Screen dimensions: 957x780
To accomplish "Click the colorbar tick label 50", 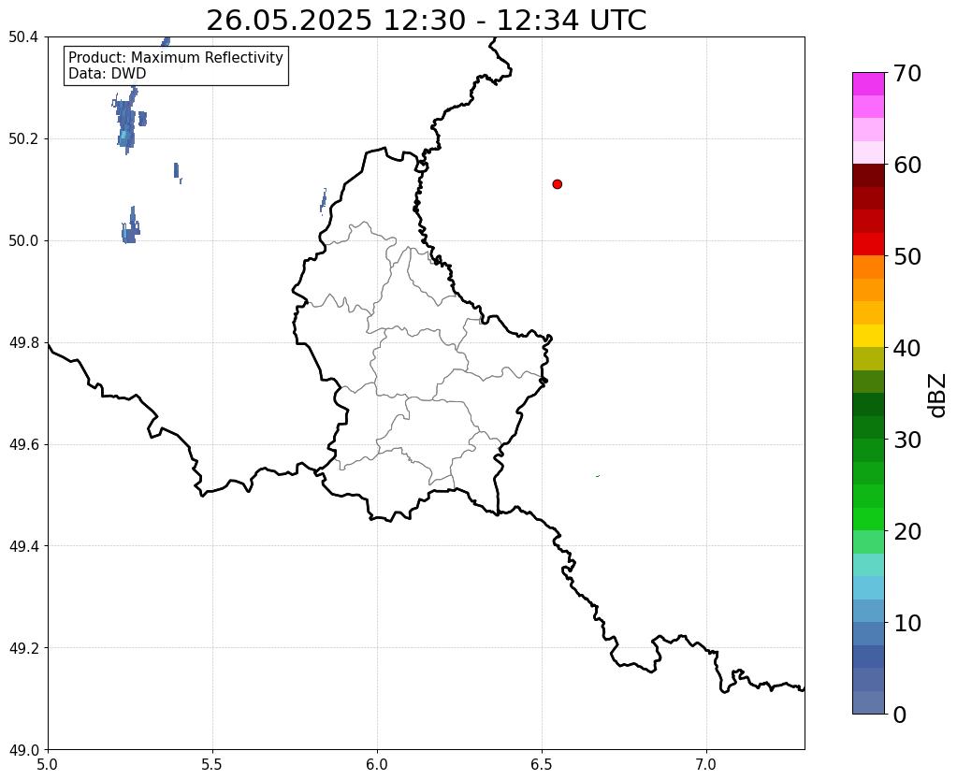I will point(907,256).
